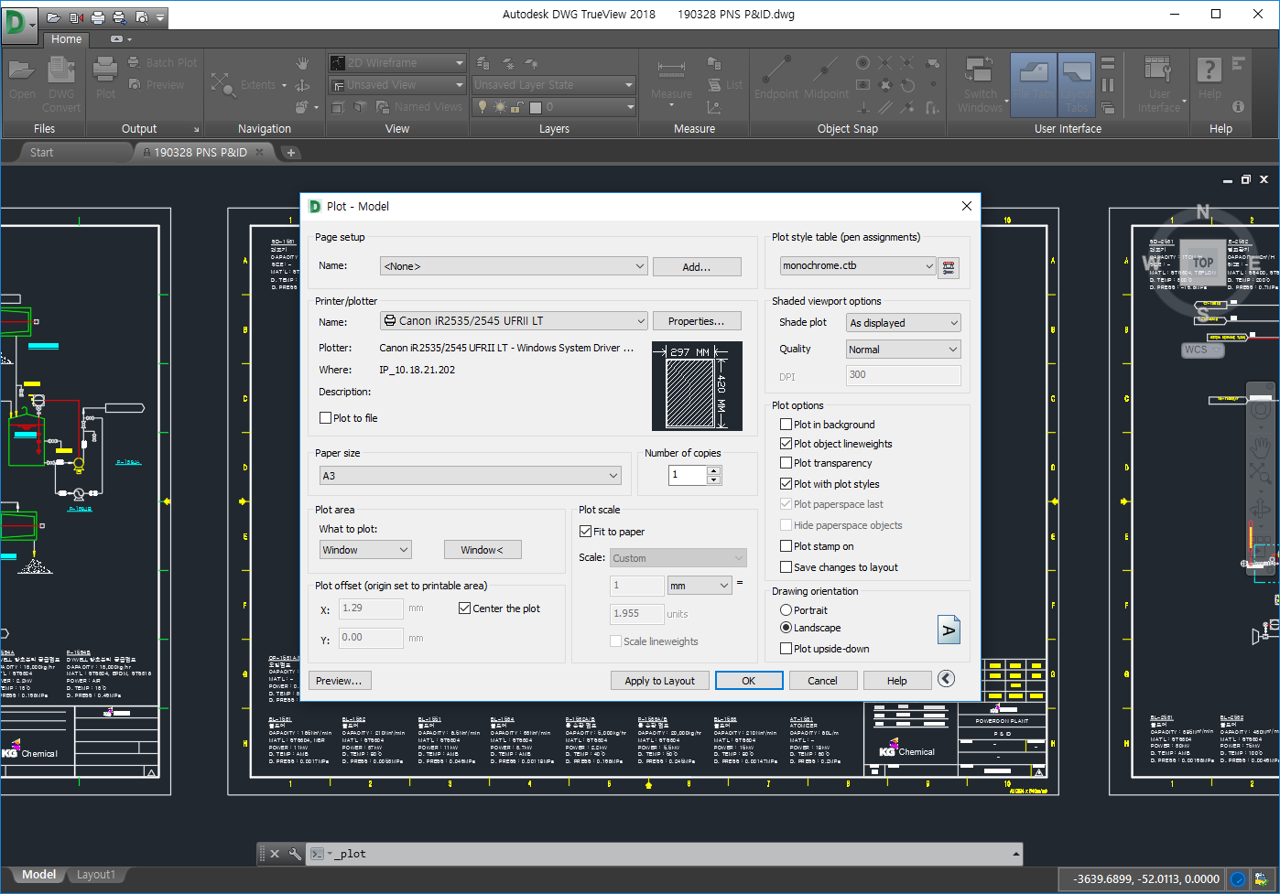Screen dimensions: 1280x894
Task: Click the Plot printer icon in quick access toolbar
Action: point(97,16)
